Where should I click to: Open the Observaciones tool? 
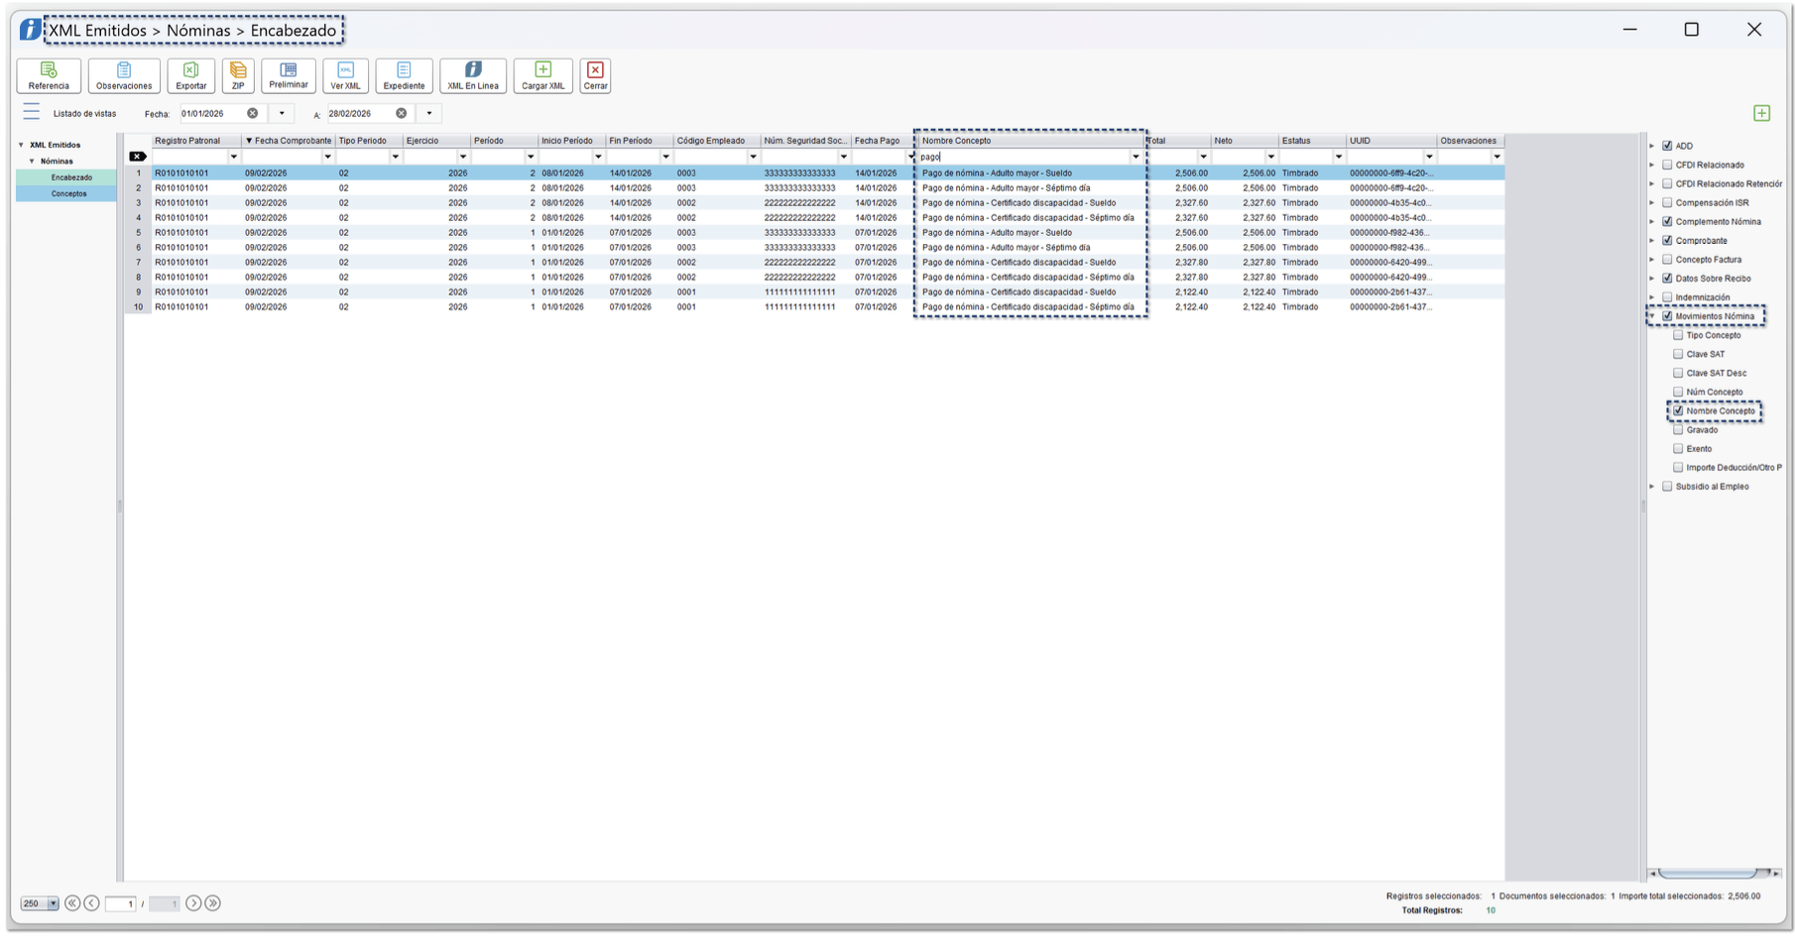(x=124, y=75)
